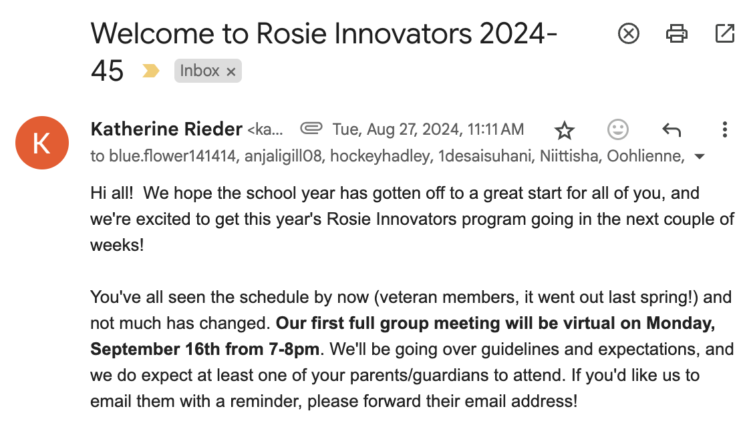This screenshot has width=743, height=431.
Task: Click recipient hockeyhadley in the to line
Action: [x=380, y=157]
